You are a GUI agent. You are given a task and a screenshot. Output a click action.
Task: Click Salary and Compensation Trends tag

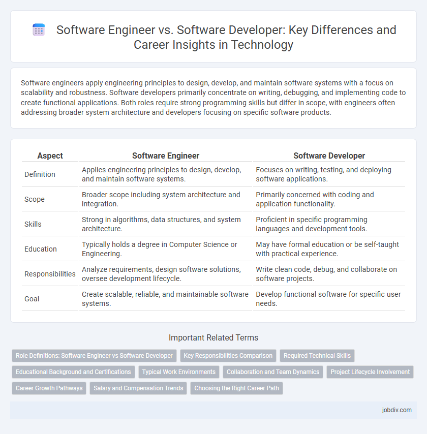coord(138,388)
